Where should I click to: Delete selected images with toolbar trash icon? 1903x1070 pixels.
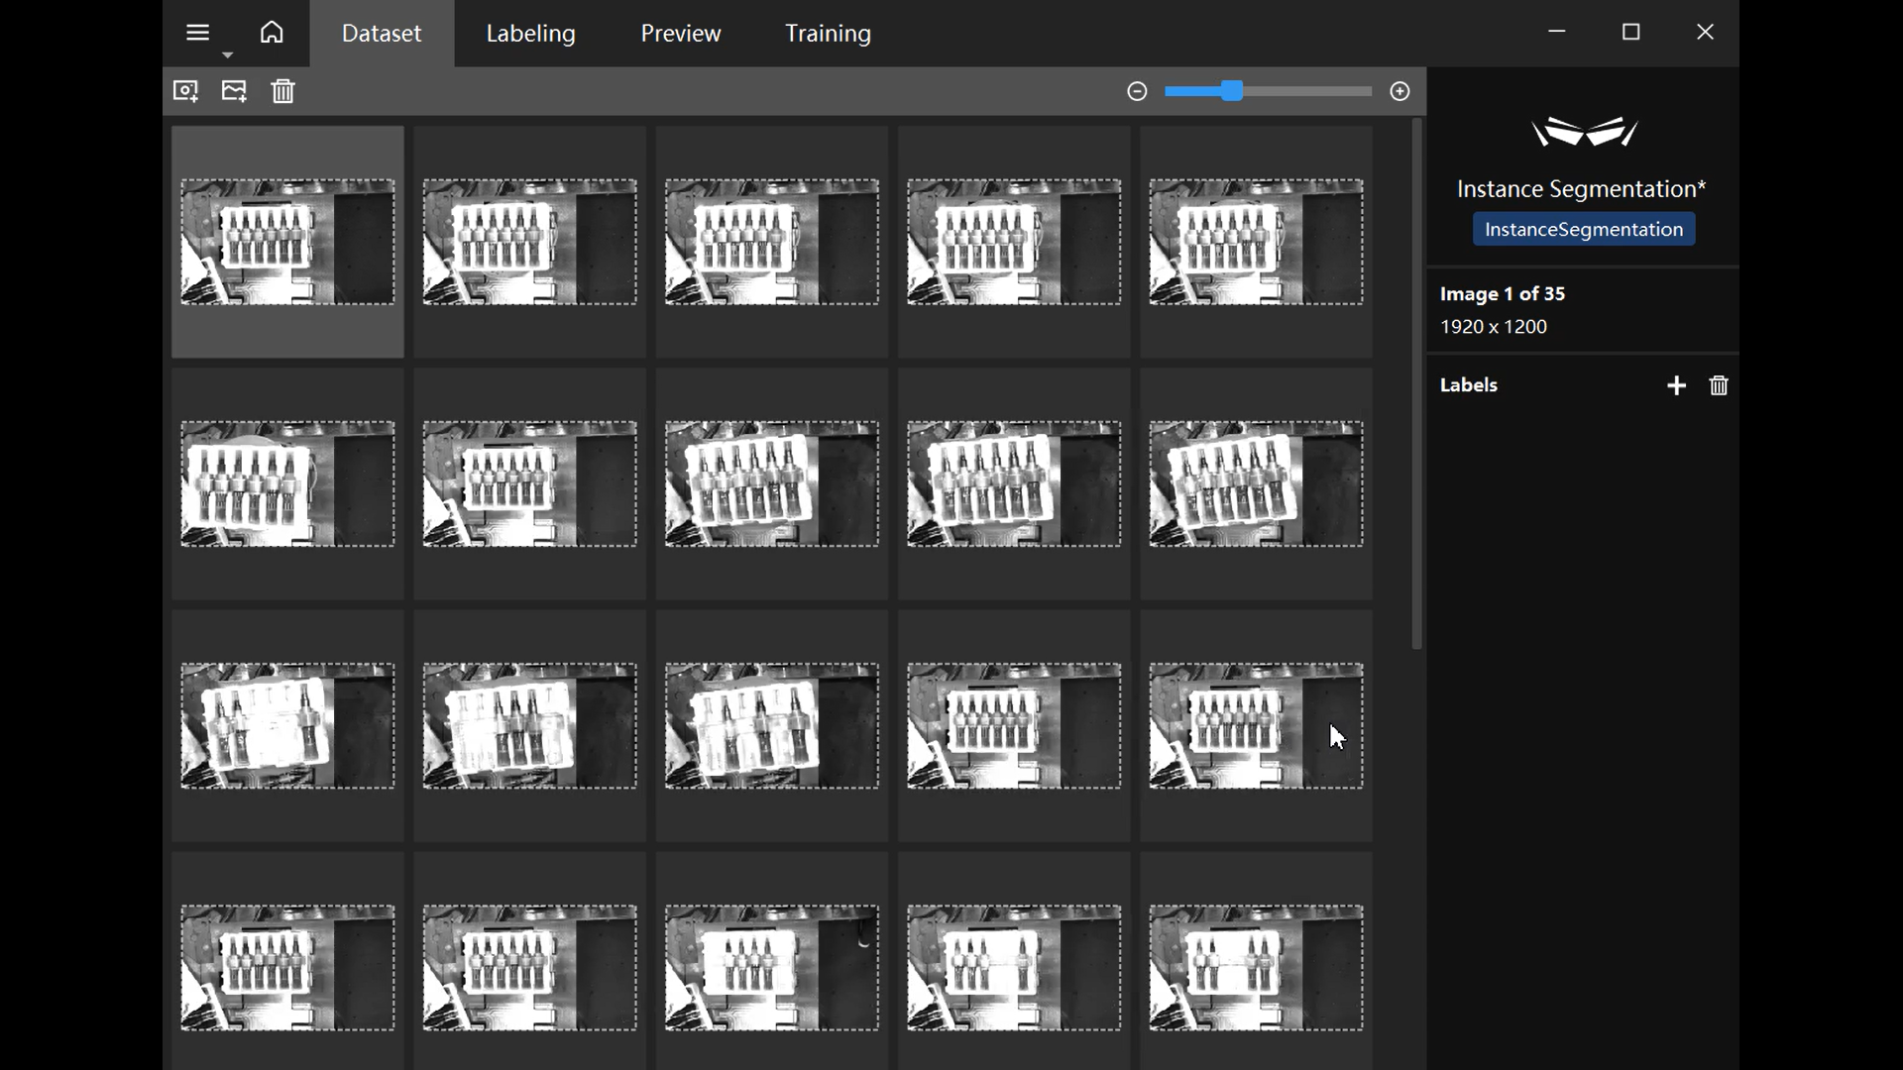tap(283, 92)
